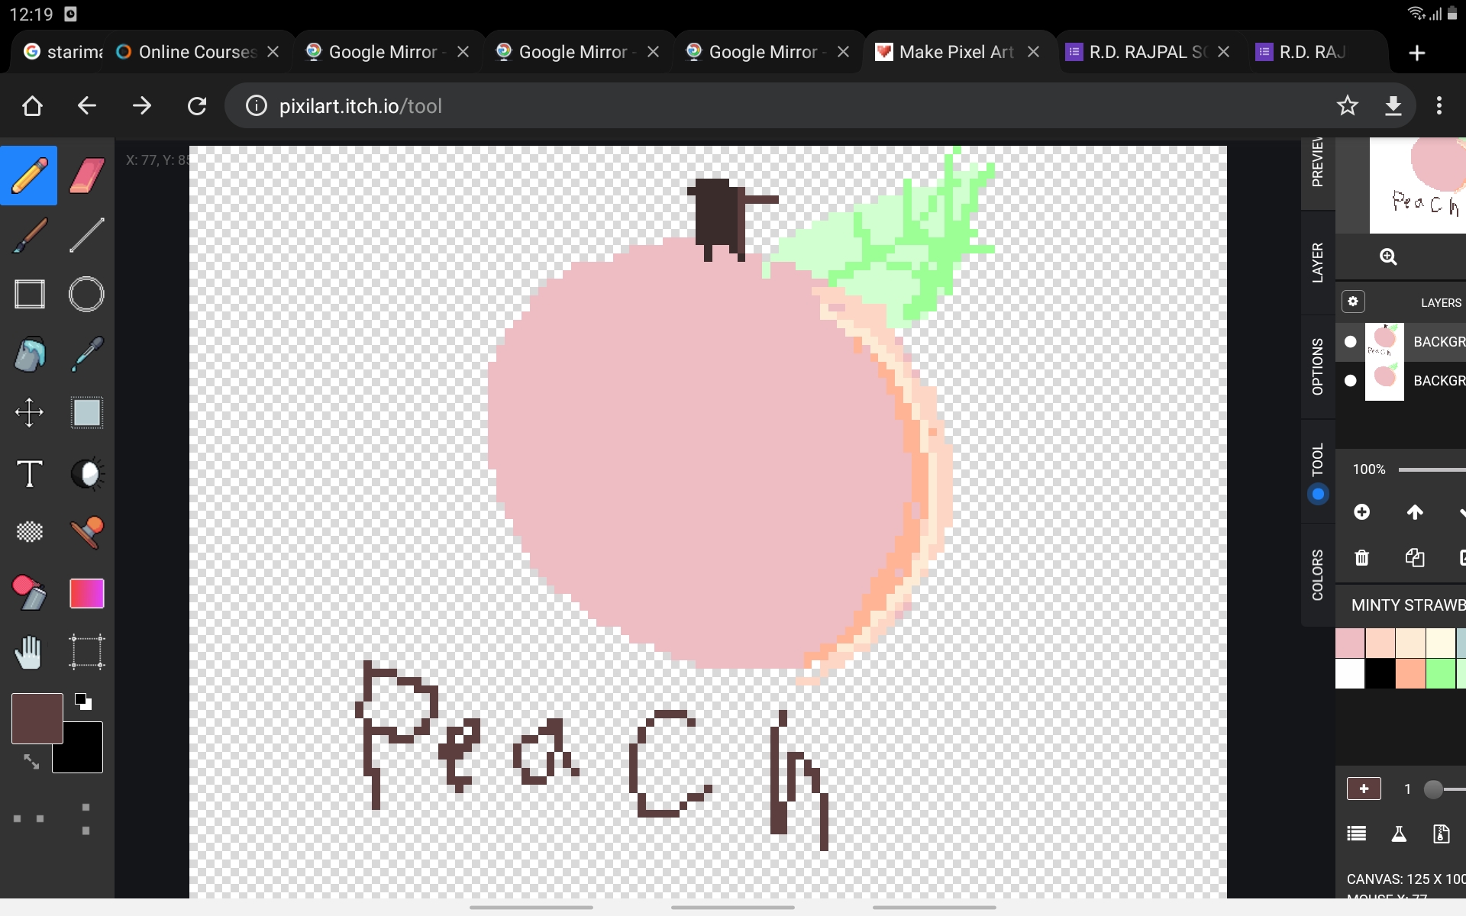
Task: Select the Text tool
Action: pos(30,474)
